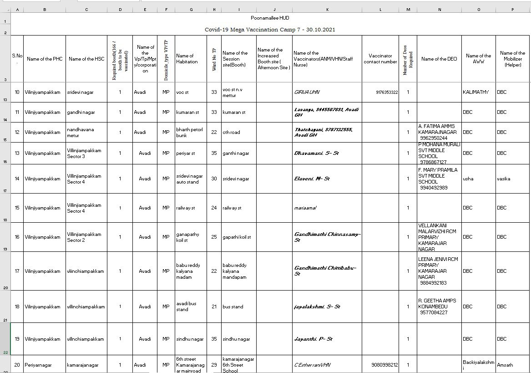Click the 'Dhavamani. S- St' vaccinator cell
This screenshot has height=373, width=531.
327,153
